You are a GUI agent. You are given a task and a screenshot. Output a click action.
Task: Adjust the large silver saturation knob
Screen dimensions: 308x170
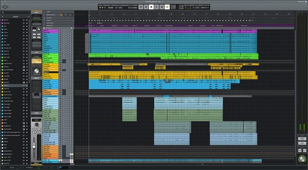(x=37, y=71)
